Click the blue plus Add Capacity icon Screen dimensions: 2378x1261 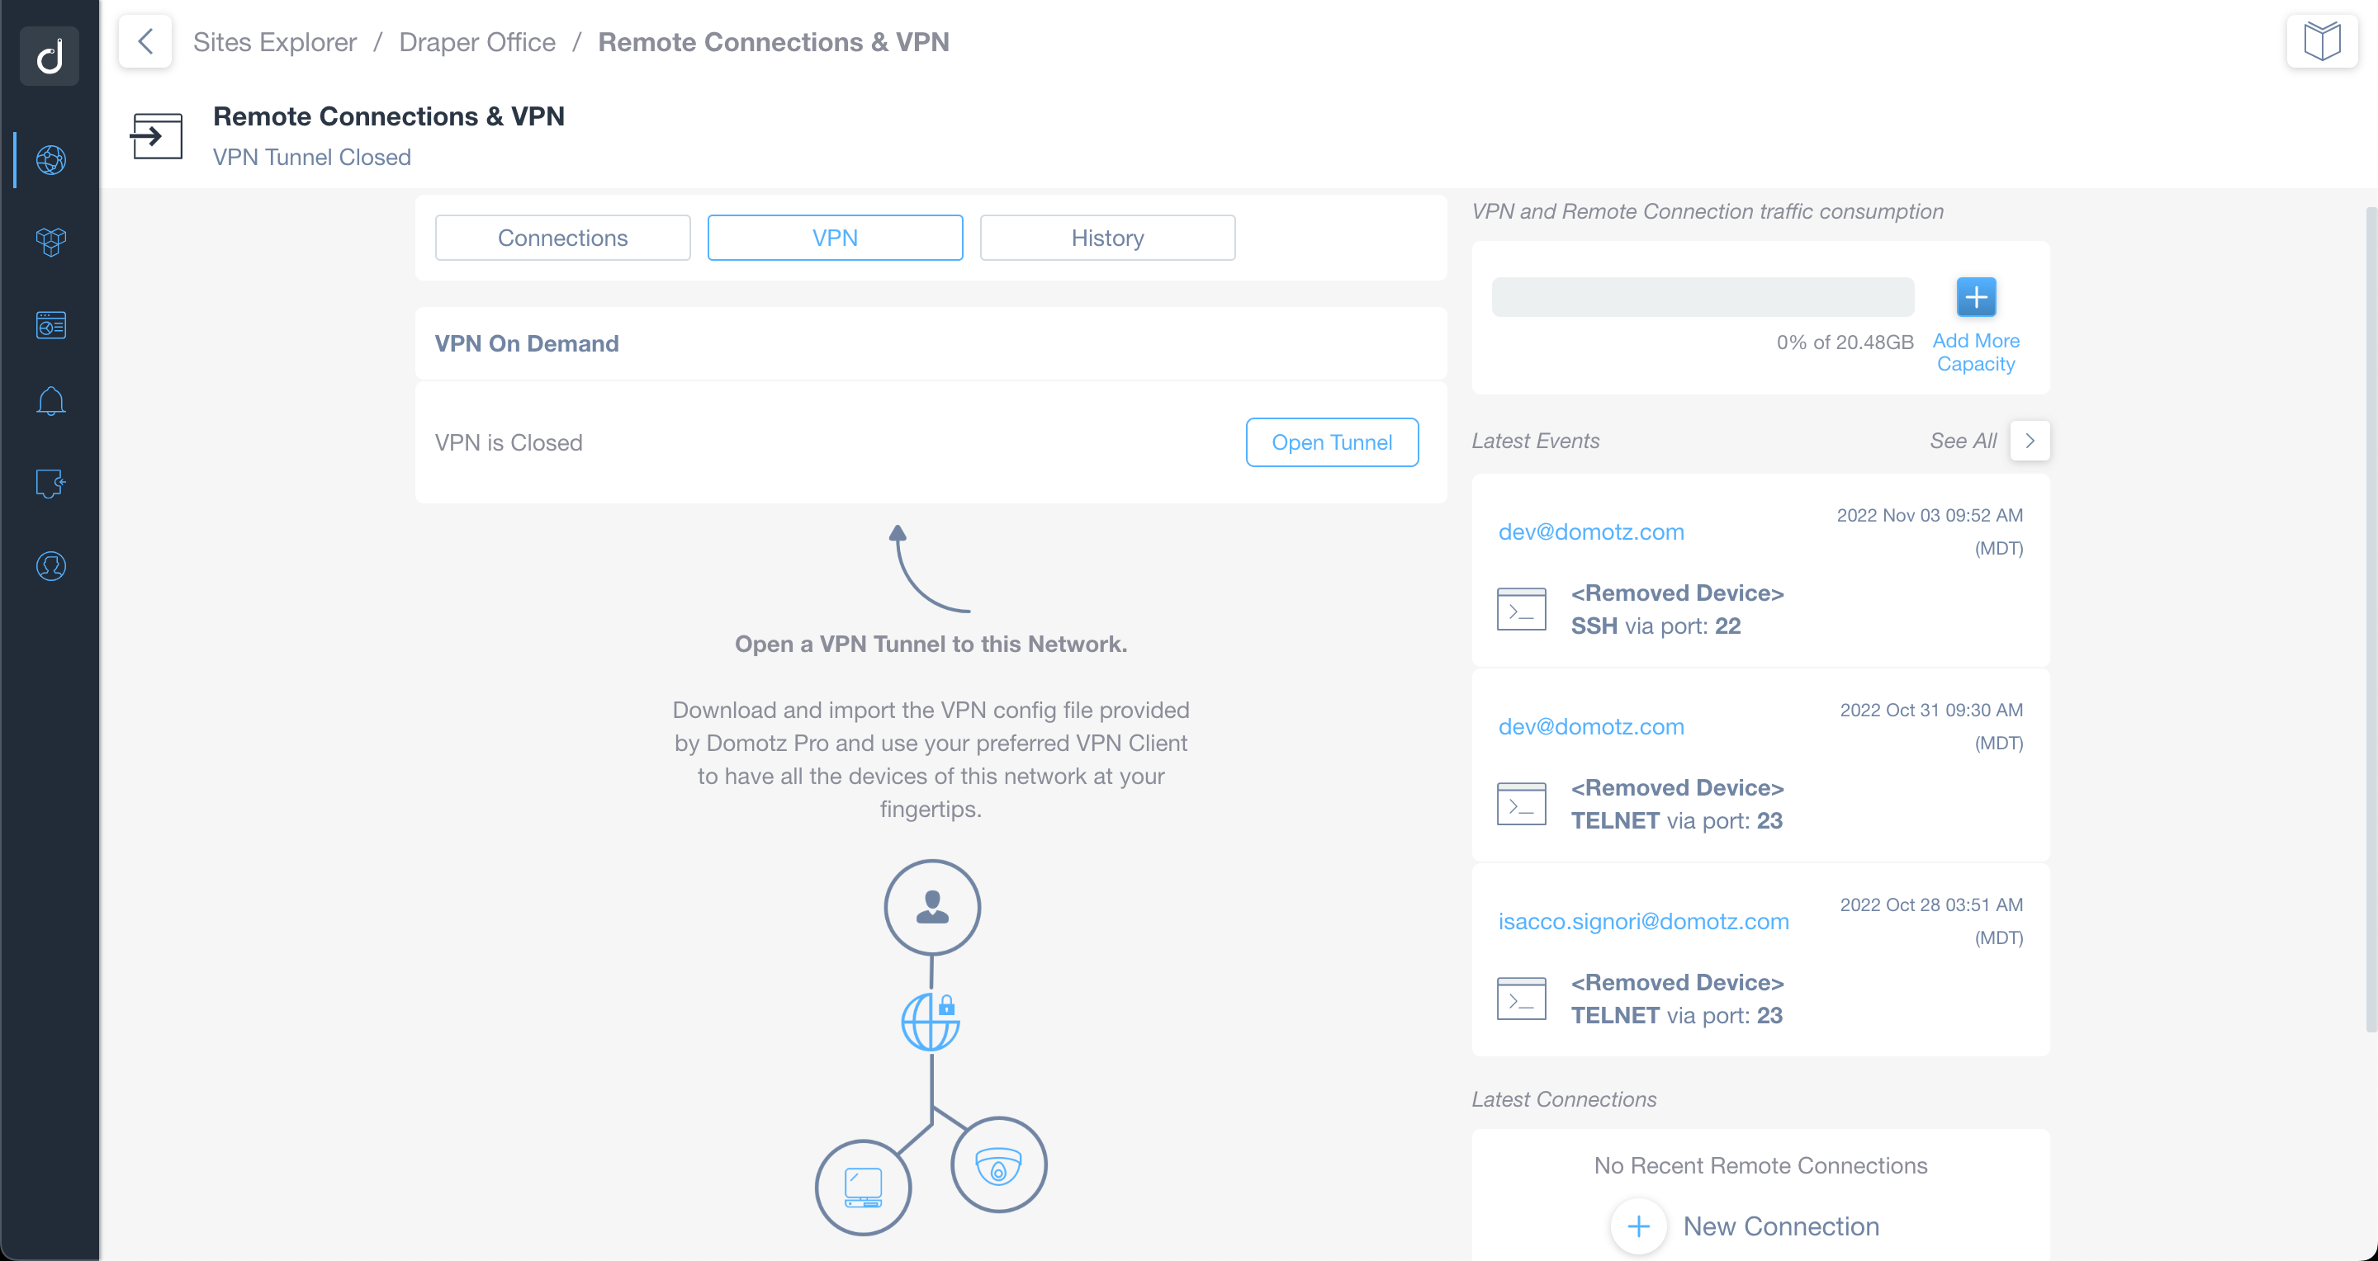(x=1976, y=297)
